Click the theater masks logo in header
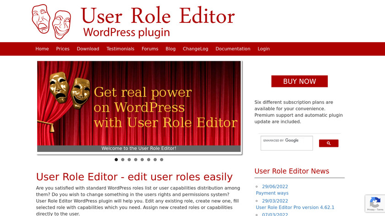The width and height of the screenshot is (385, 216). (51, 22)
